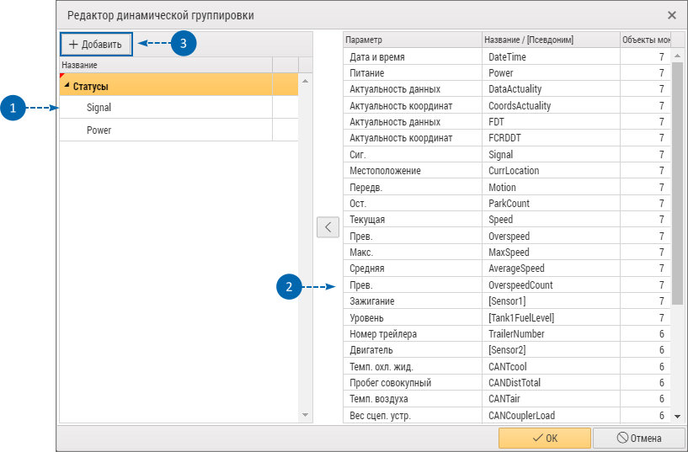688x452 pixels.
Task: Select the DataActuality cell
Action: pyautogui.click(x=551, y=89)
